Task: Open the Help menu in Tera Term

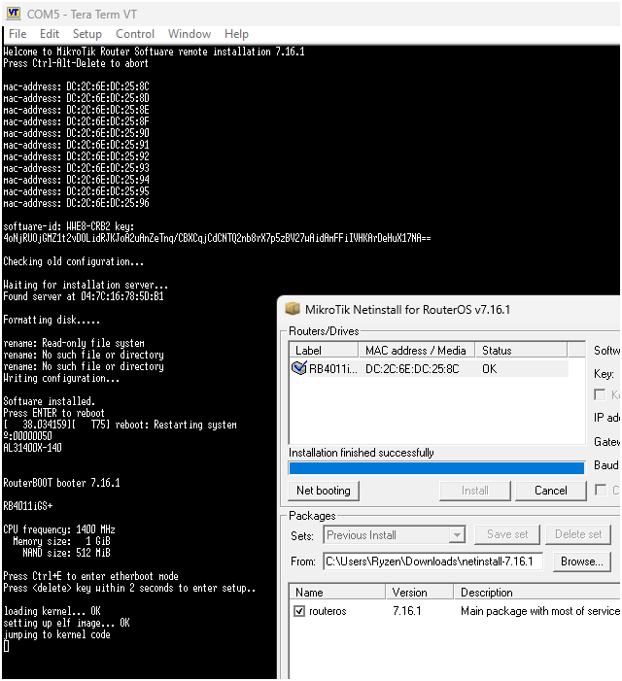Action: click(236, 34)
